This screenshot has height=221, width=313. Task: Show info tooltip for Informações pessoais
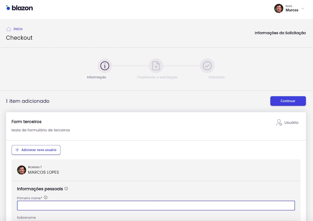[x=66, y=189]
